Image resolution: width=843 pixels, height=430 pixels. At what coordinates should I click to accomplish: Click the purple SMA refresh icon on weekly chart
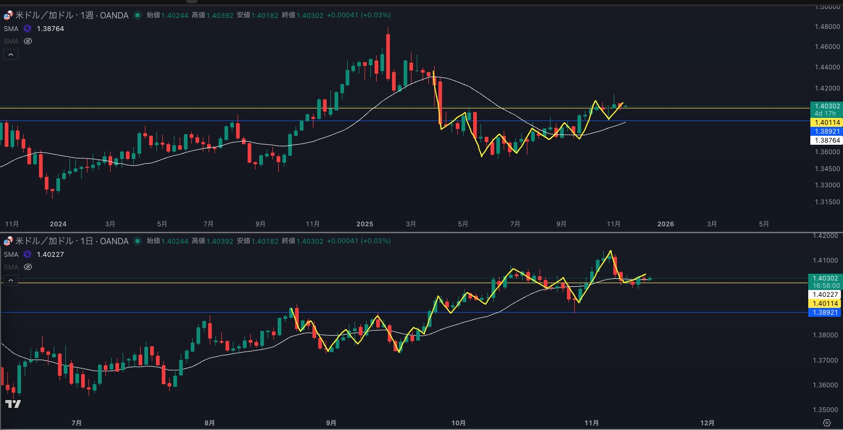27,28
